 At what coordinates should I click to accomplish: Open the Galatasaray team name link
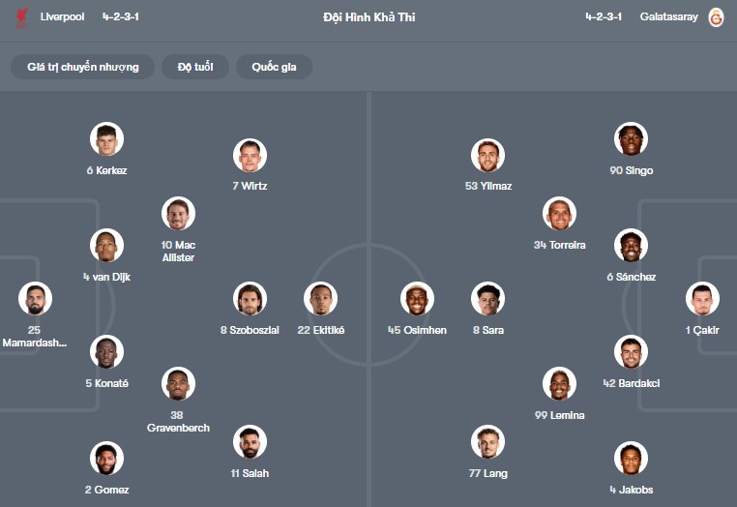668,17
